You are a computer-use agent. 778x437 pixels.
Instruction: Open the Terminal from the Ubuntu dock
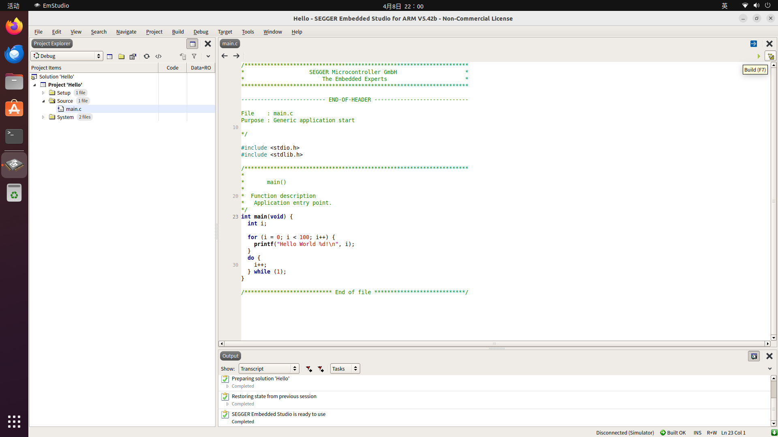(x=14, y=136)
